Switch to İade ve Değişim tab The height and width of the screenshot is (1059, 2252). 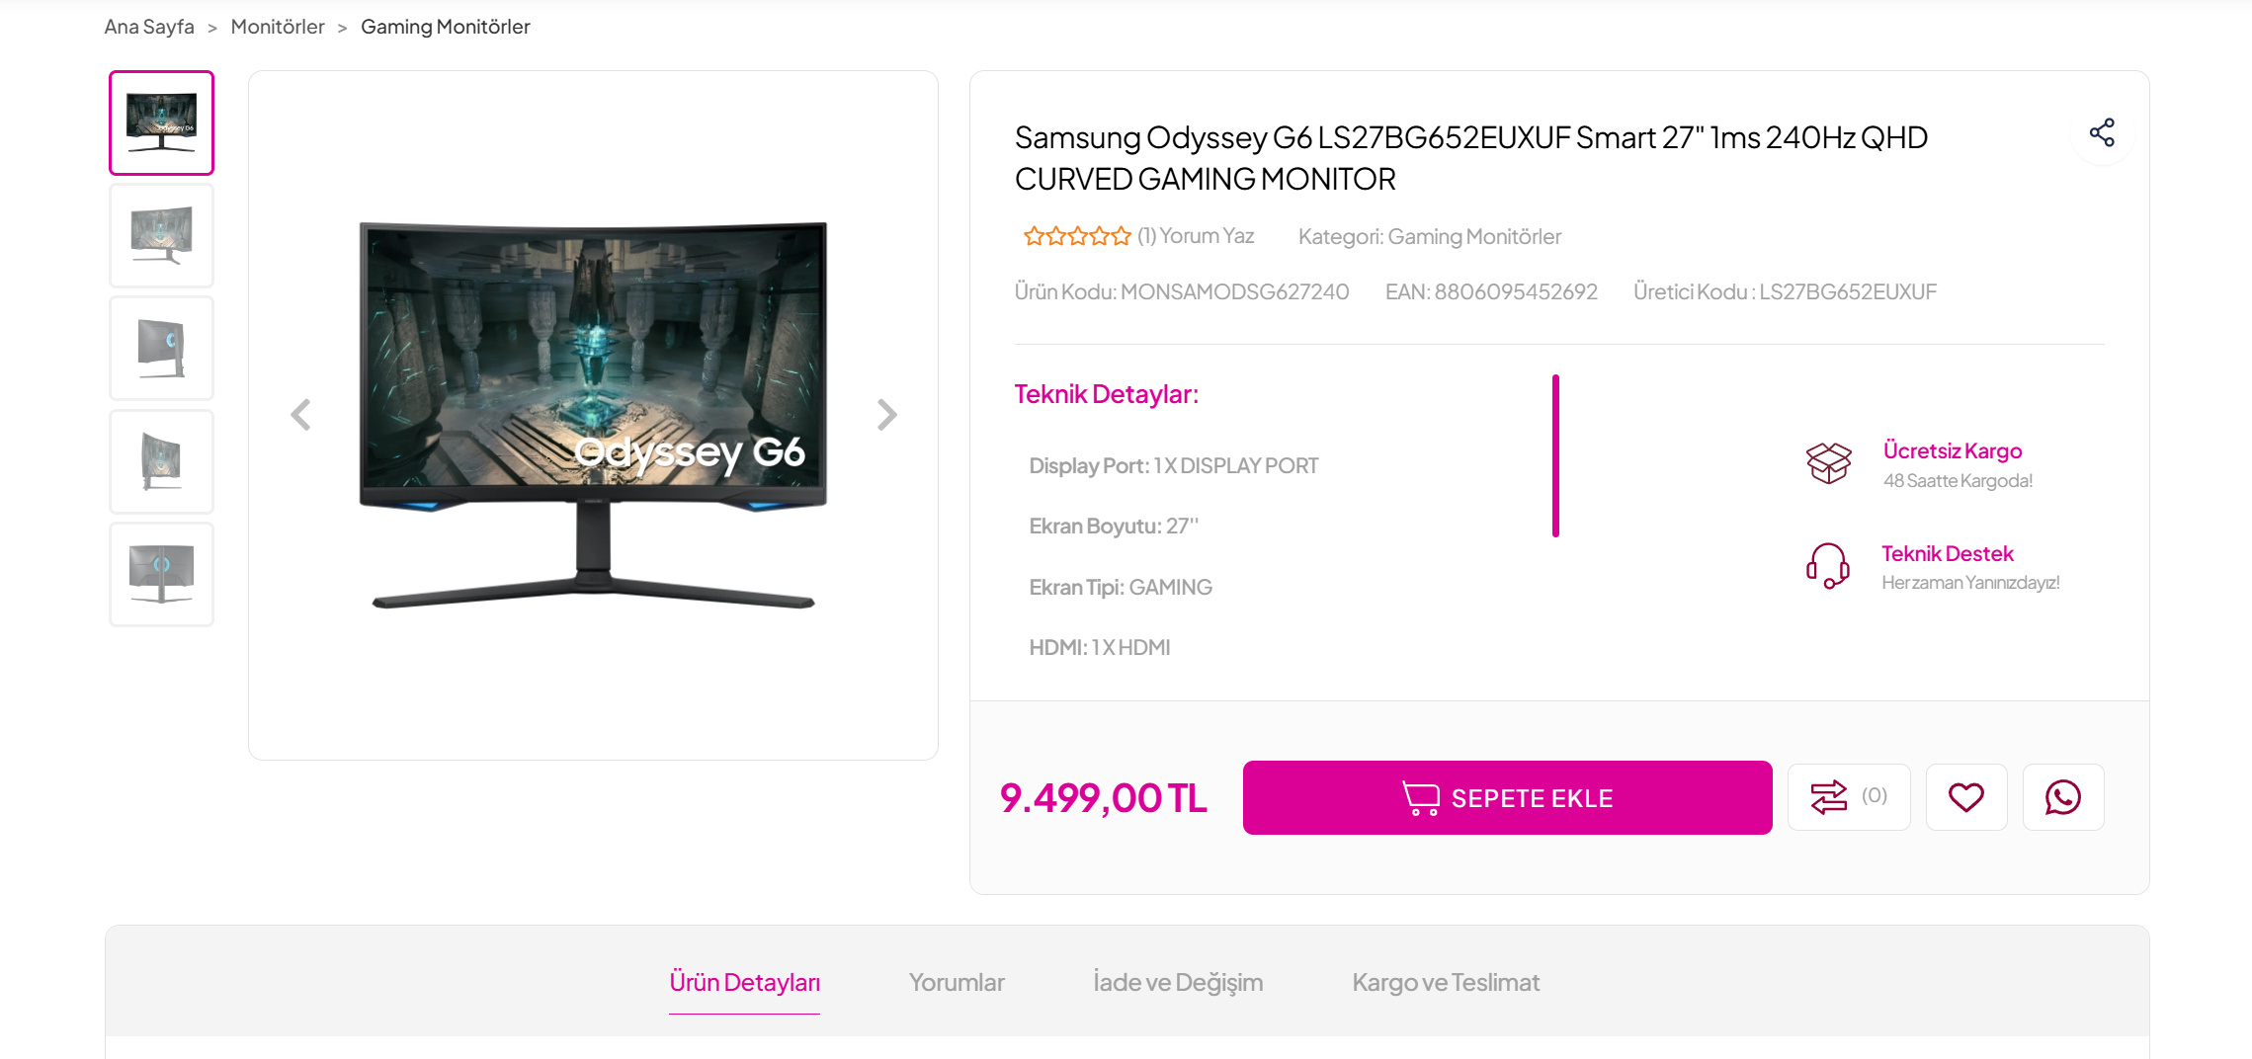coord(1178,982)
